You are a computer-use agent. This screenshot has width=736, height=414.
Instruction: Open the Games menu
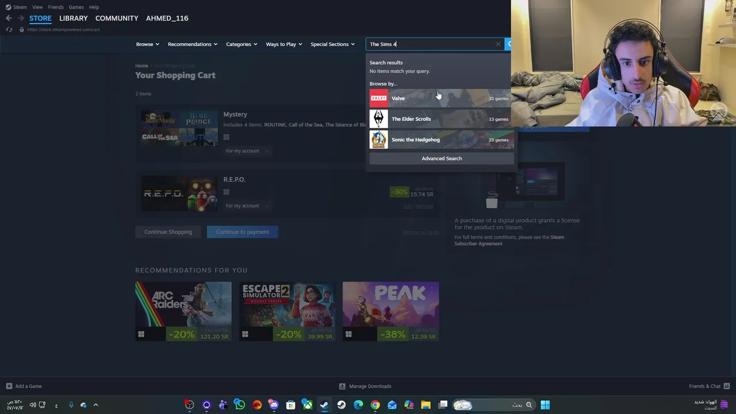[76, 7]
